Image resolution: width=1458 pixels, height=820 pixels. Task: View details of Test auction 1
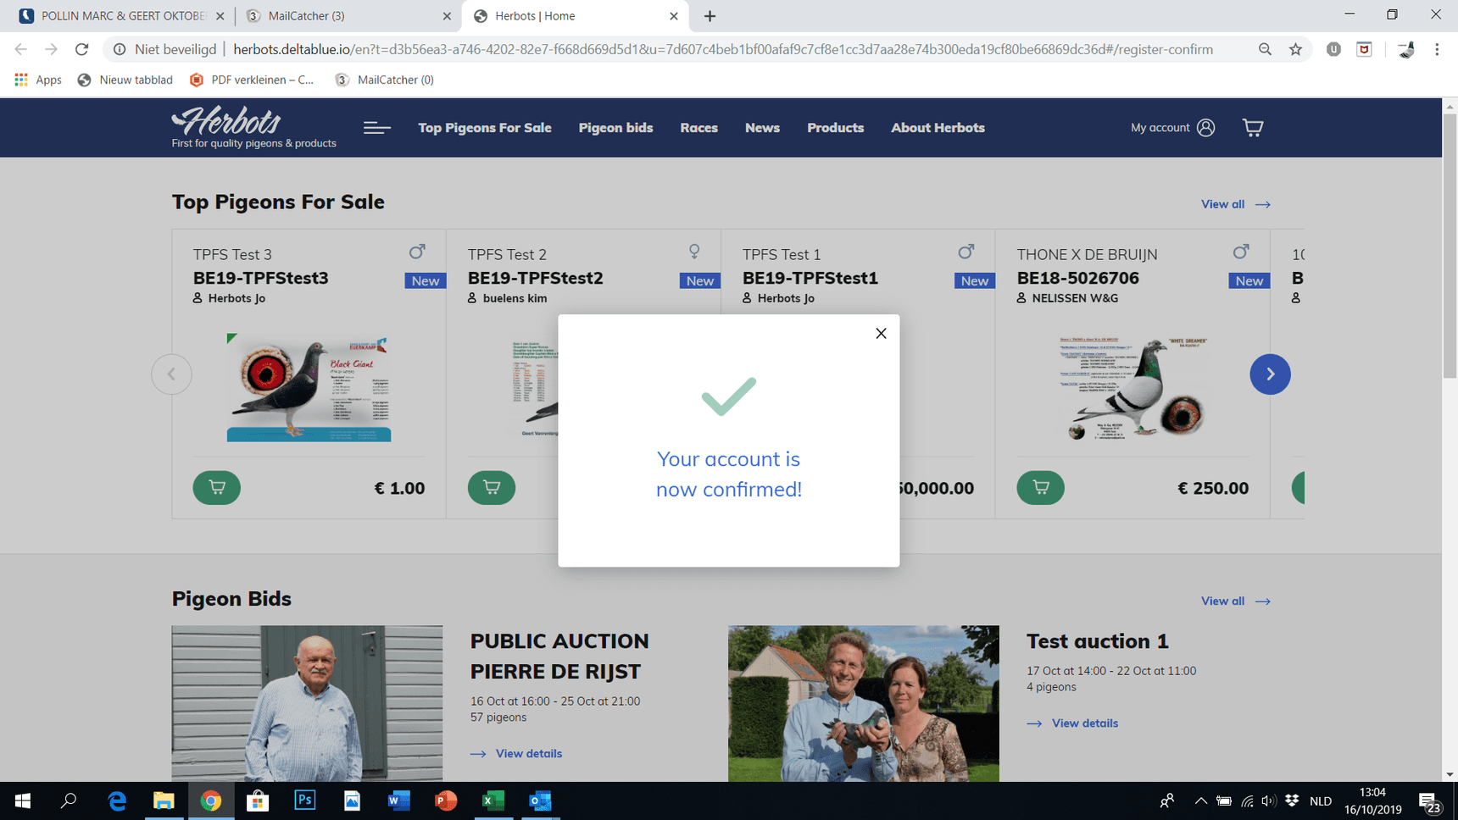(x=1083, y=723)
